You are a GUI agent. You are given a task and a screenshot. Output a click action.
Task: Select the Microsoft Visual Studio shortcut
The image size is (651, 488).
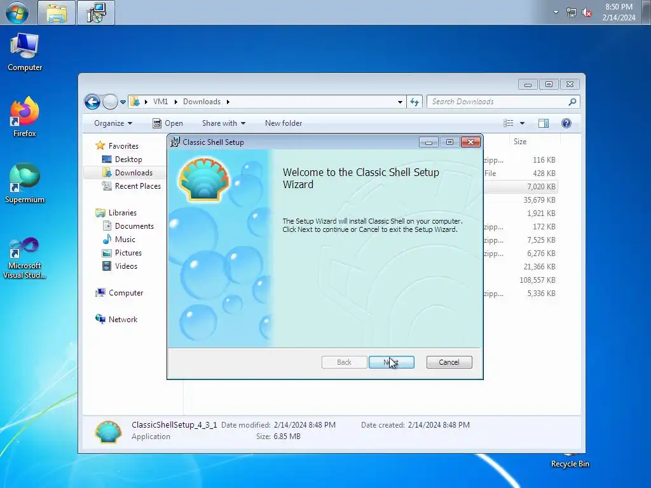tap(25, 258)
